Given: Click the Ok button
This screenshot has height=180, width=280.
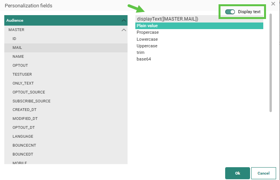Looking at the screenshot, I should [x=237, y=173].
